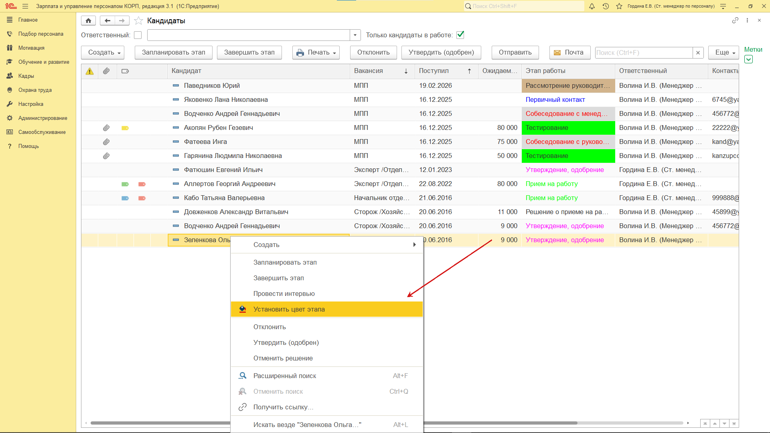The image size is (770, 433).
Task: Open history clock icon in title bar
Action: [x=606, y=6]
